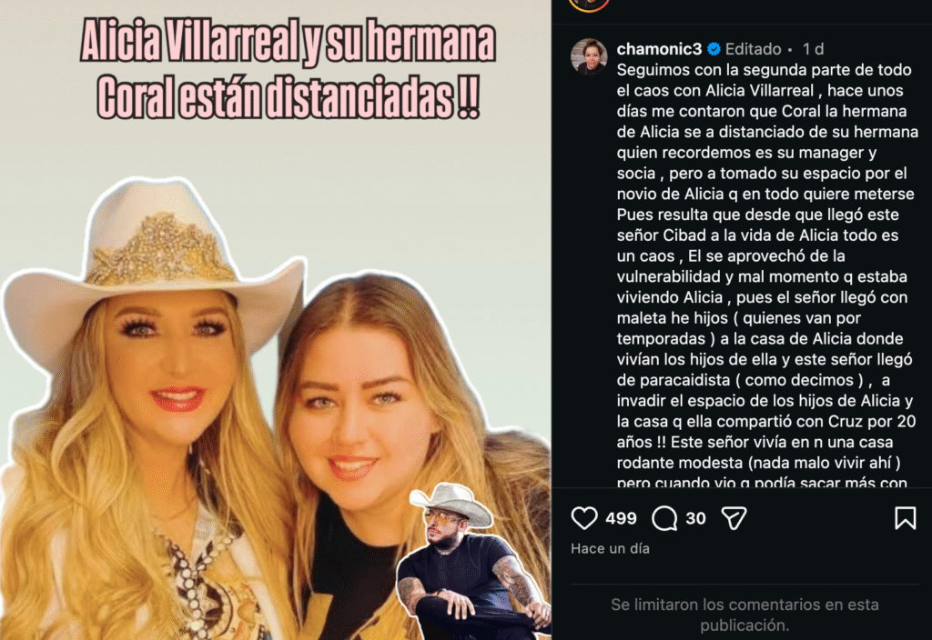Open chamonic3 profile picture avatar
The height and width of the screenshot is (640, 932).
(589, 56)
